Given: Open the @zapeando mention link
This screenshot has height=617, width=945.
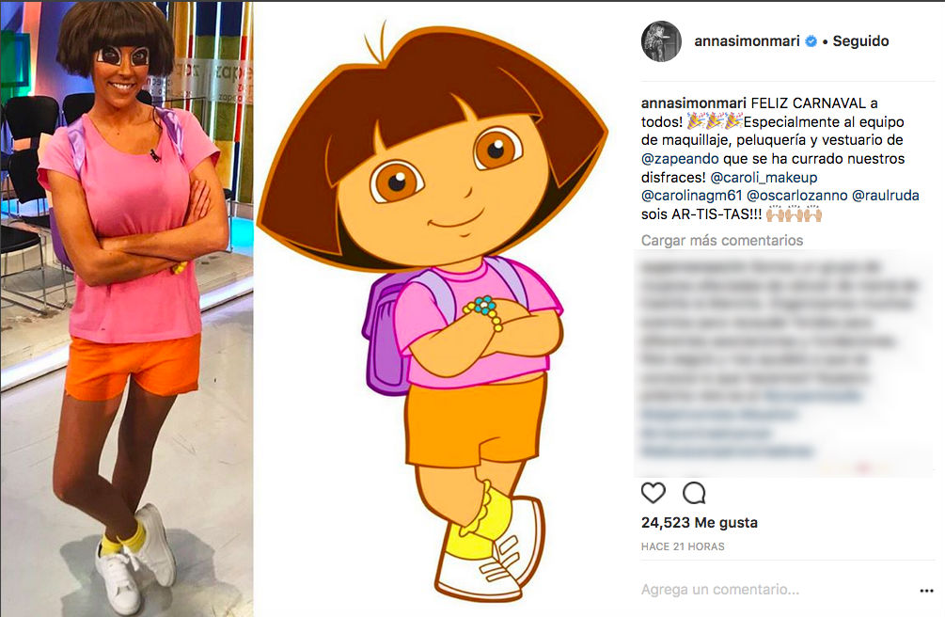Looking at the screenshot, I should pos(680,159).
